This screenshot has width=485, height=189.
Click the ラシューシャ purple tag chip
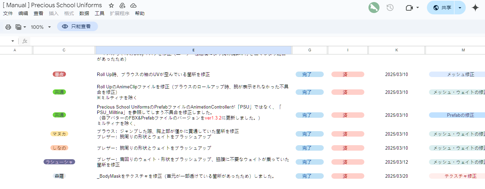59,162
